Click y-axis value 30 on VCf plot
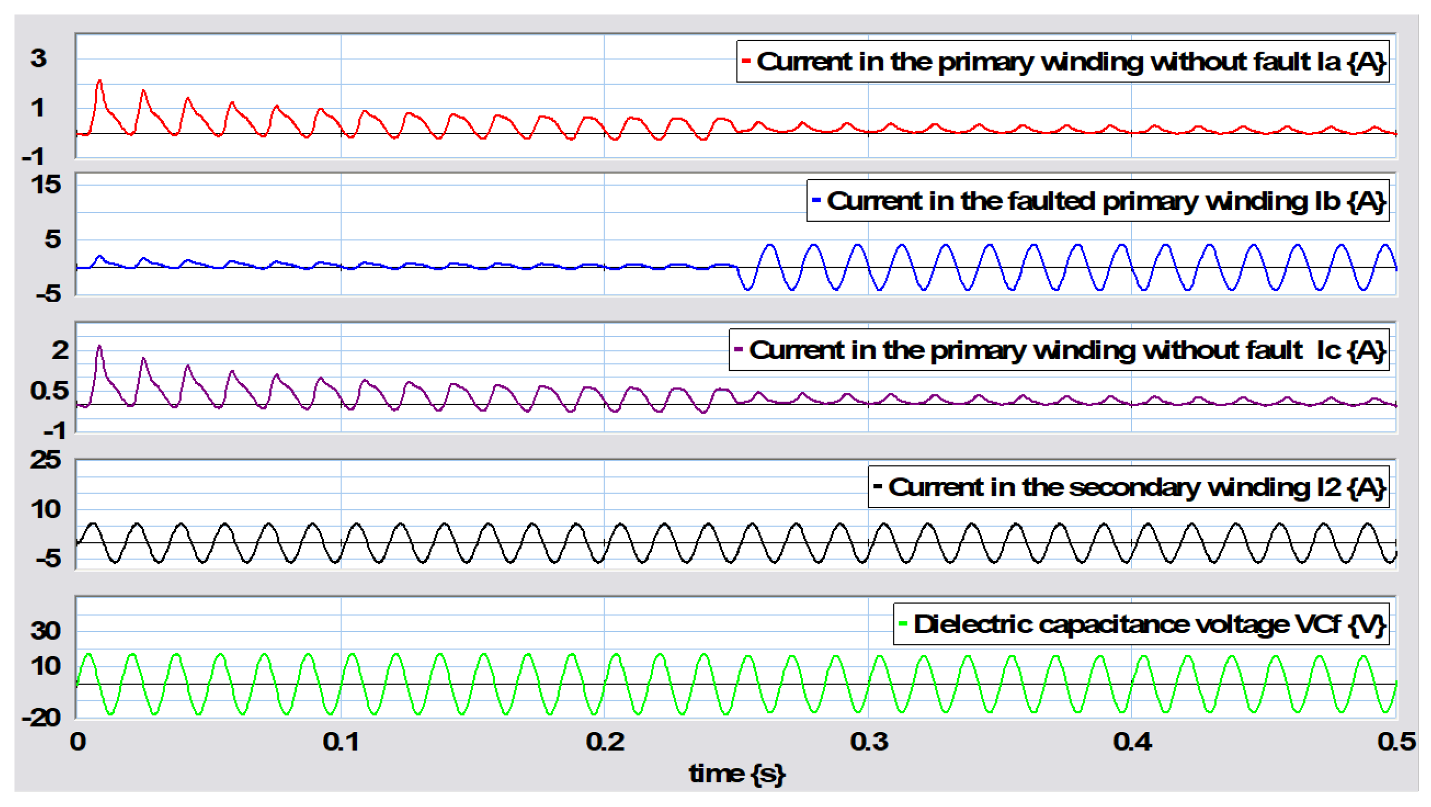Screen dimensions: 1431x807 (x=46, y=630)
